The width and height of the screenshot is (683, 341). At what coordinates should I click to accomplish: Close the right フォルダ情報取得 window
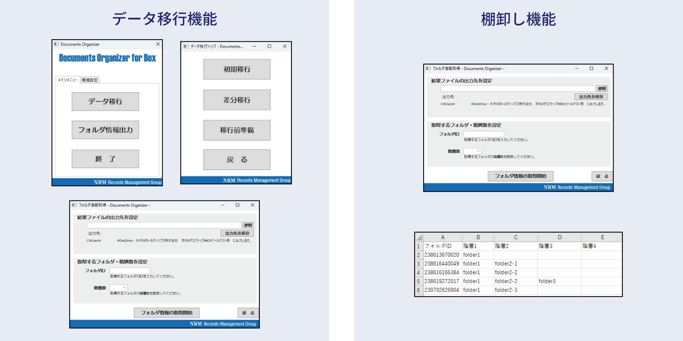pyautogui.click(x=606, y=68)
